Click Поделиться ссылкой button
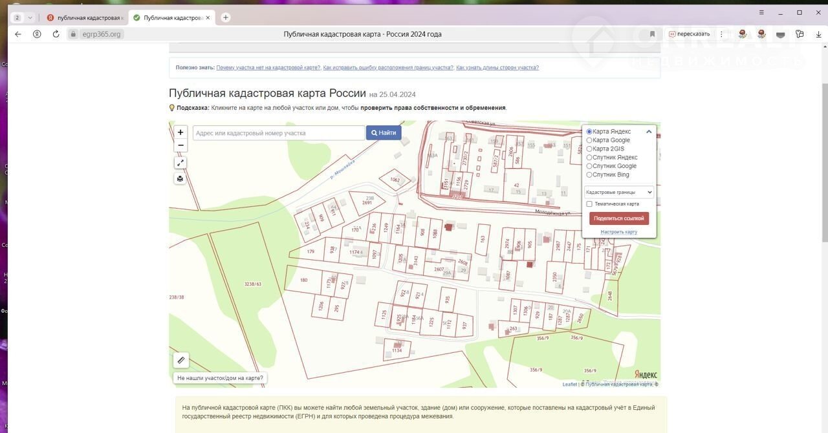828x433 pixels. click(619, 218)
